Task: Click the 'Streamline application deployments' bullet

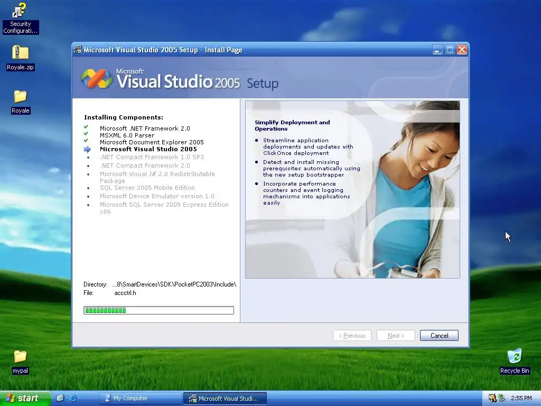Action: click(x=308, y=147)
